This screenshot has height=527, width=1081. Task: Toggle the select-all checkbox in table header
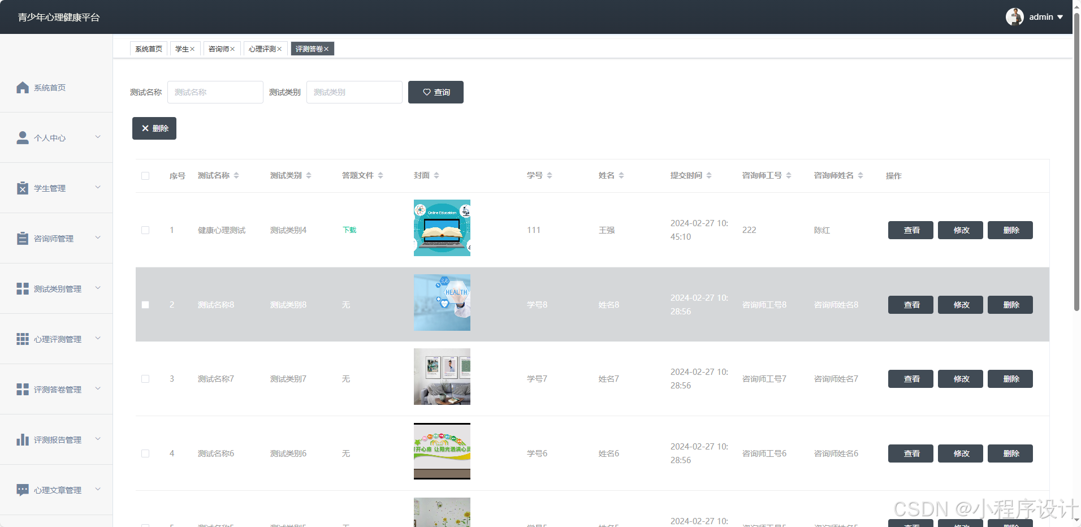coord(145,176)
